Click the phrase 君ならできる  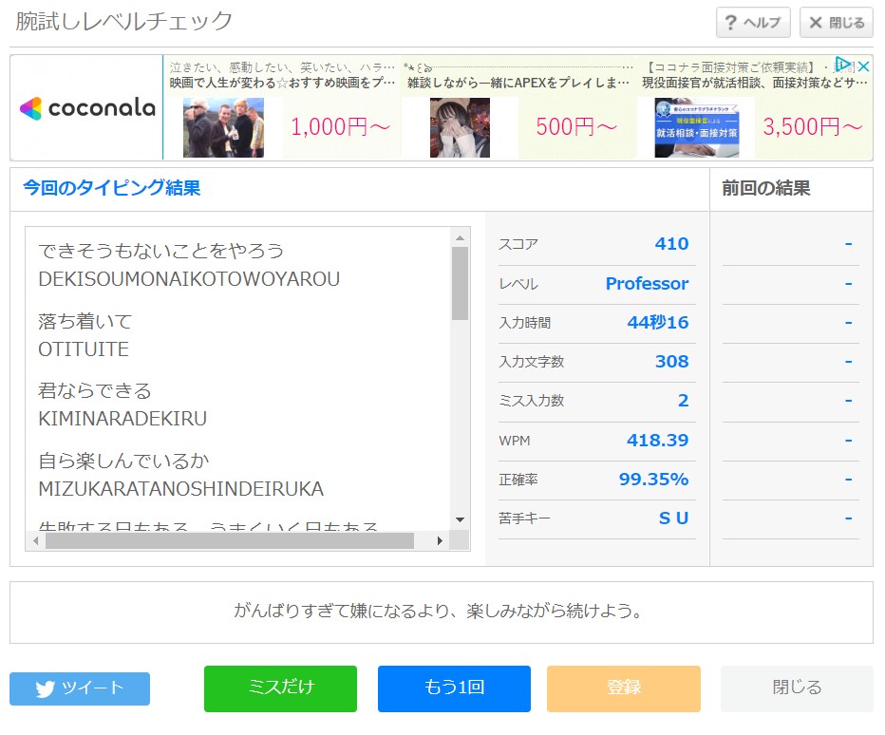pos(95,390)
